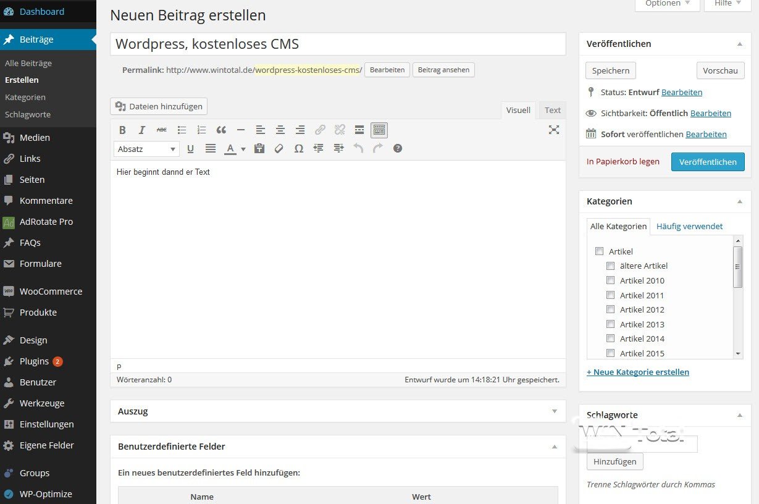
Task: Check the Artikel 2012 category
Action: pyautogui.click(x=610, y=309)
